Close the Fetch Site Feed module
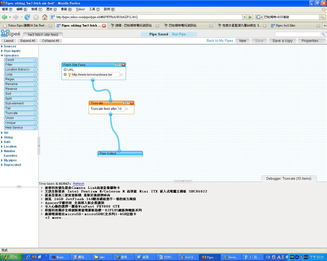Screen dimensions: 327x261 coord(123,65)
